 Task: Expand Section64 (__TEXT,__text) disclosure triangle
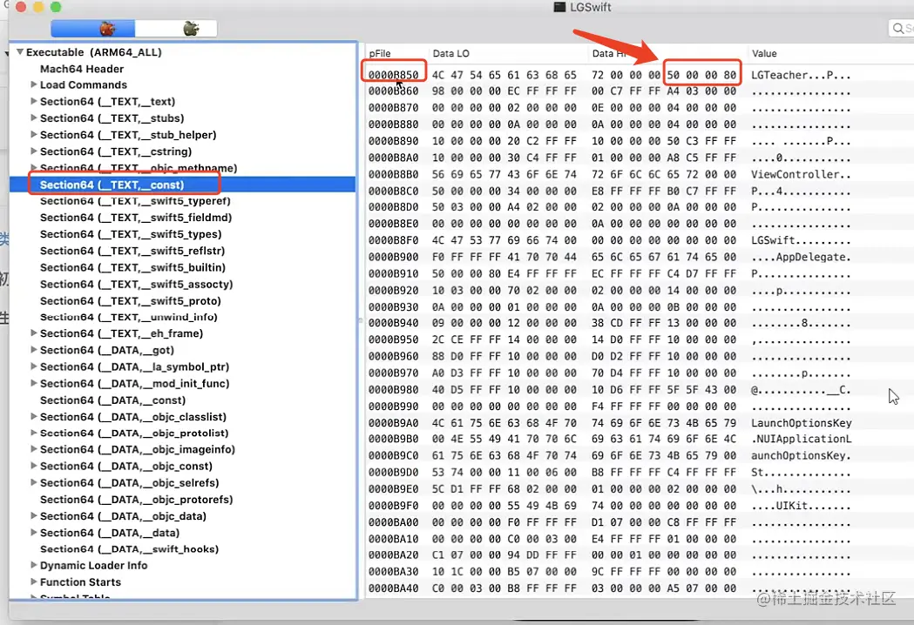[x=34, y=101]
